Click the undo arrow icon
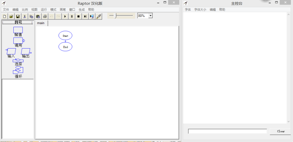The width and height of the screenshot is (293, 142). pos(52,16)
